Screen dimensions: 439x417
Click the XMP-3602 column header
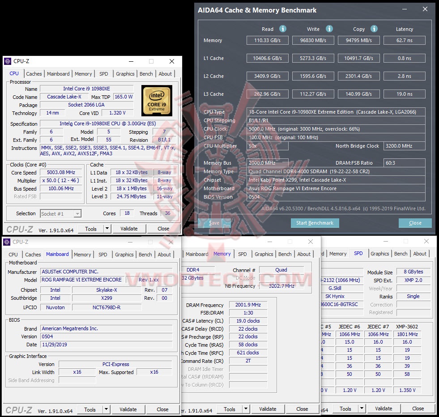407,327
